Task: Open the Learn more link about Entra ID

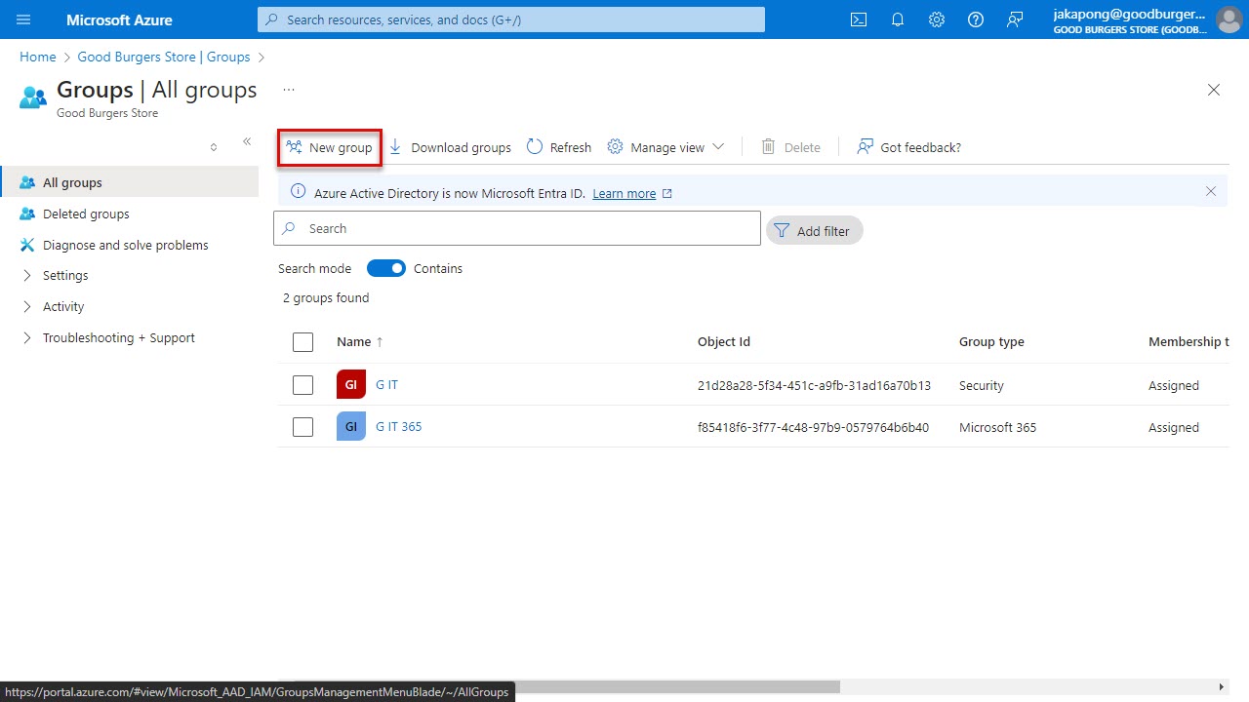Action: tap(624, 193)
